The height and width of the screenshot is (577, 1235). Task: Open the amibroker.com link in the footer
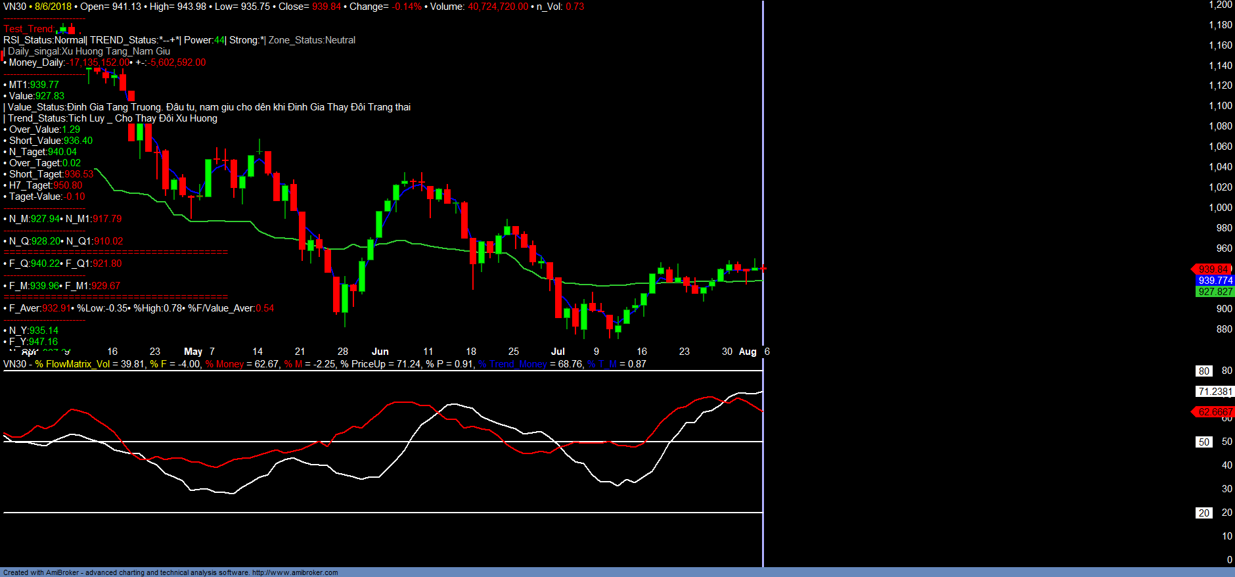click(295, 572)
